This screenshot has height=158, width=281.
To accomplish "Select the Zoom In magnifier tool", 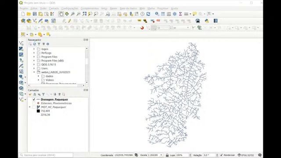I will pyautogui.click(x=72, y=14).
